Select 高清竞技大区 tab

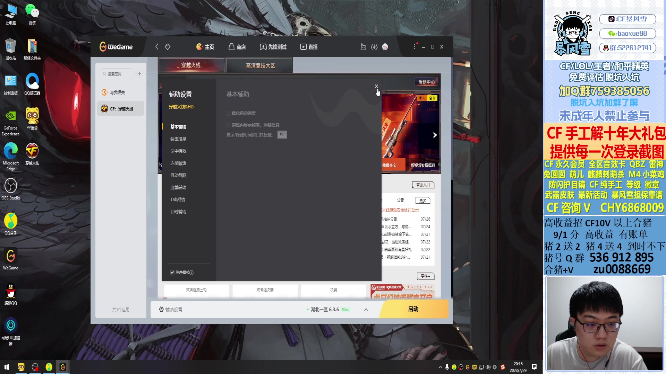point(260,65)
